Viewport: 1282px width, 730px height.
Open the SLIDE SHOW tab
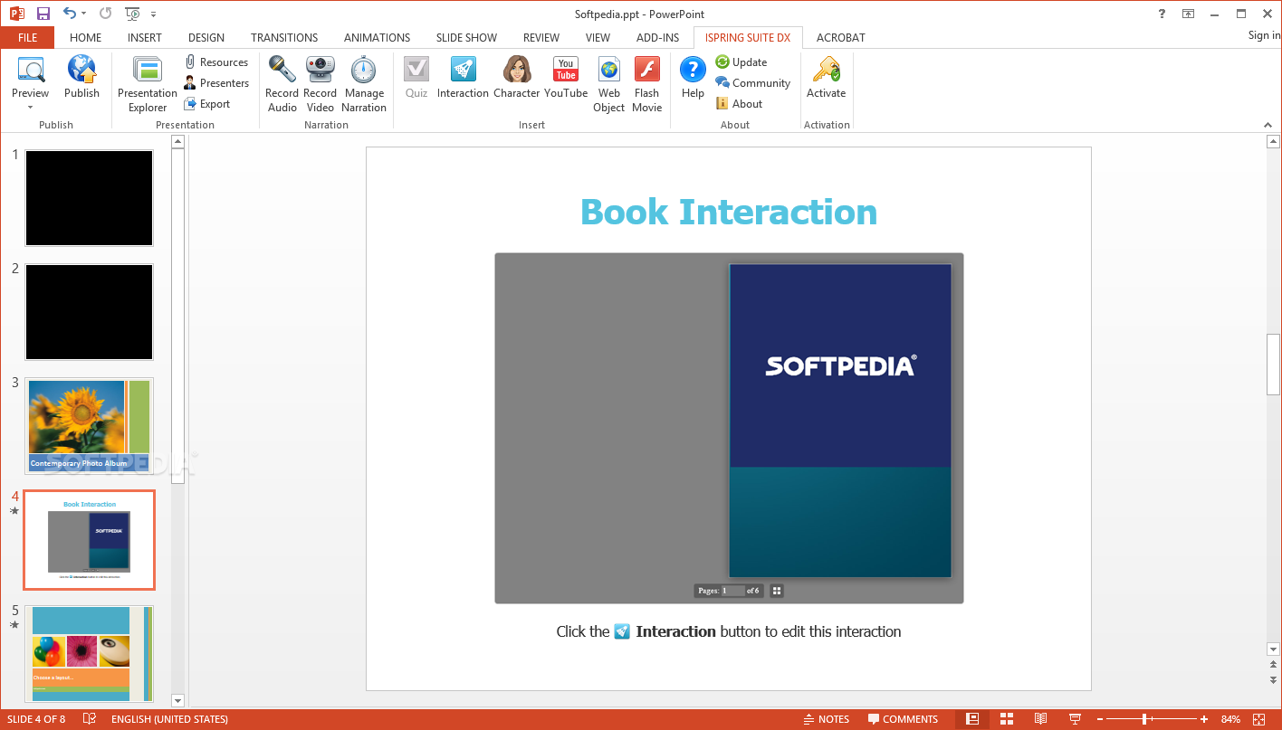coord(466,38)
